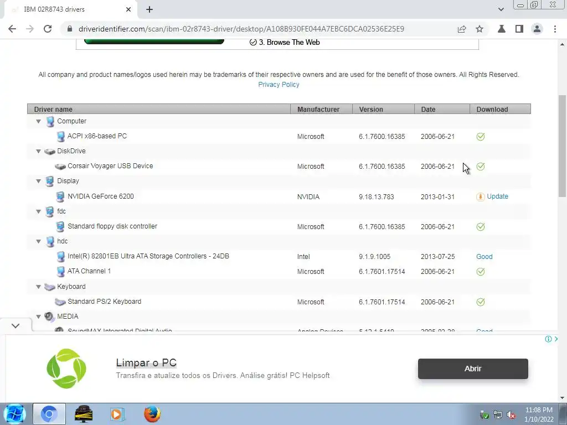Open the Windows Start menu
Screen dimensions: 567x425
pos(14,414)
